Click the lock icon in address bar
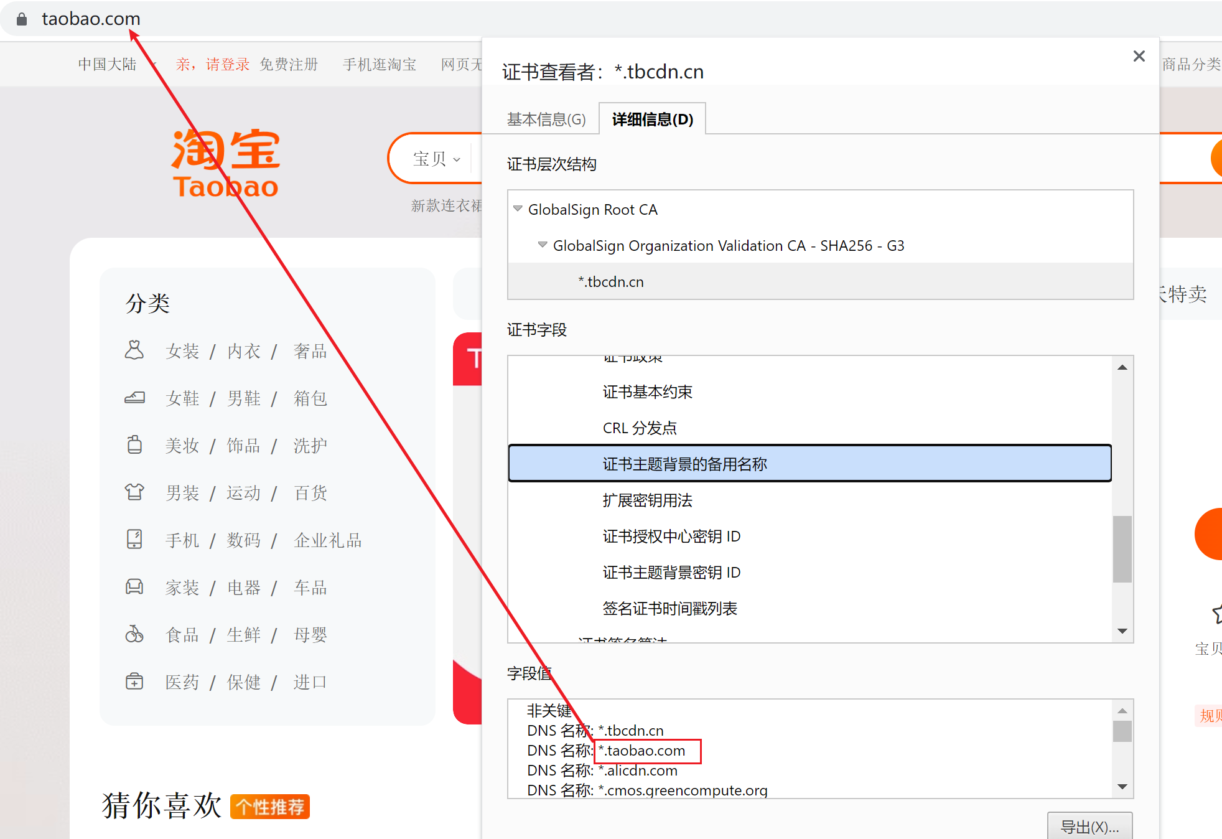 [22, 19]
